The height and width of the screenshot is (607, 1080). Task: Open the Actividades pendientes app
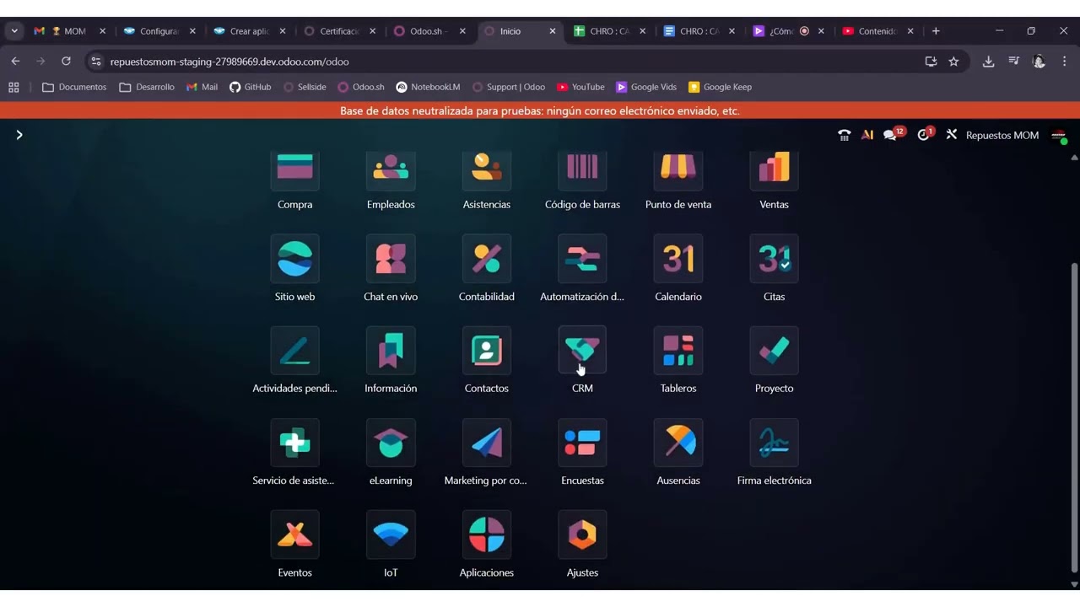294,350
